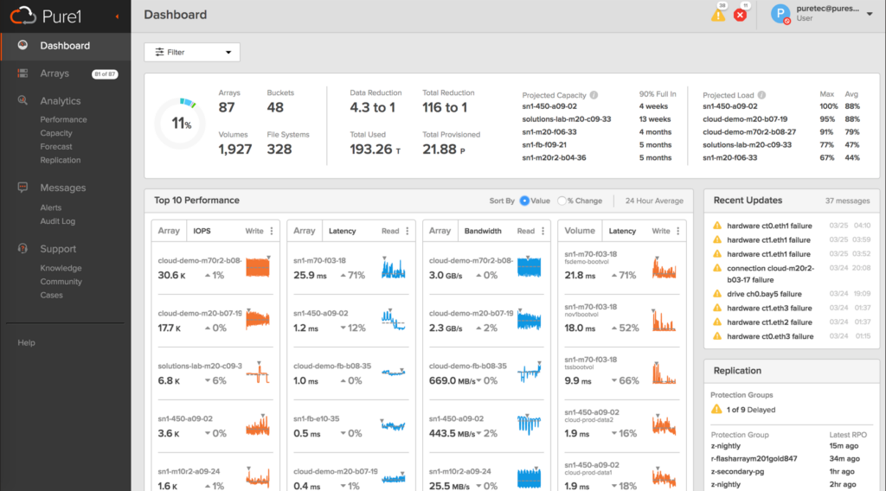The width and height of the screenshot is (886, 491).
Task: Open the Array Bandwidth panel options menu
Action: [543, 231]
